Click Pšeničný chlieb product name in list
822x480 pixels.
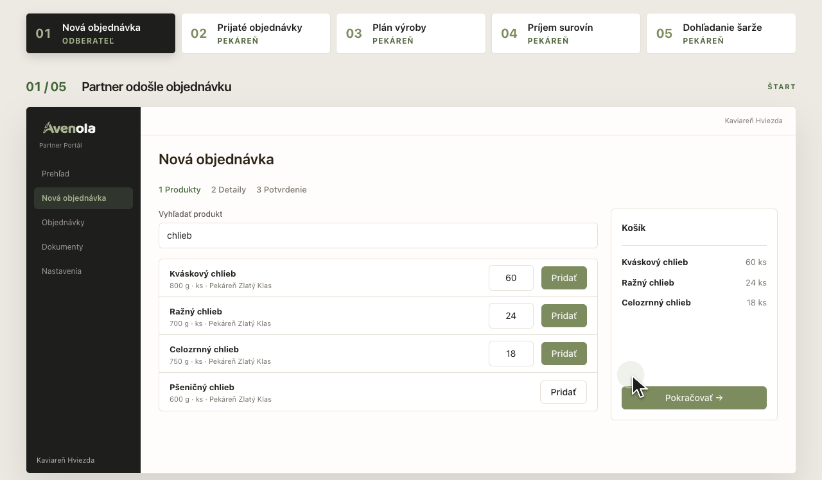pos(202,388)
